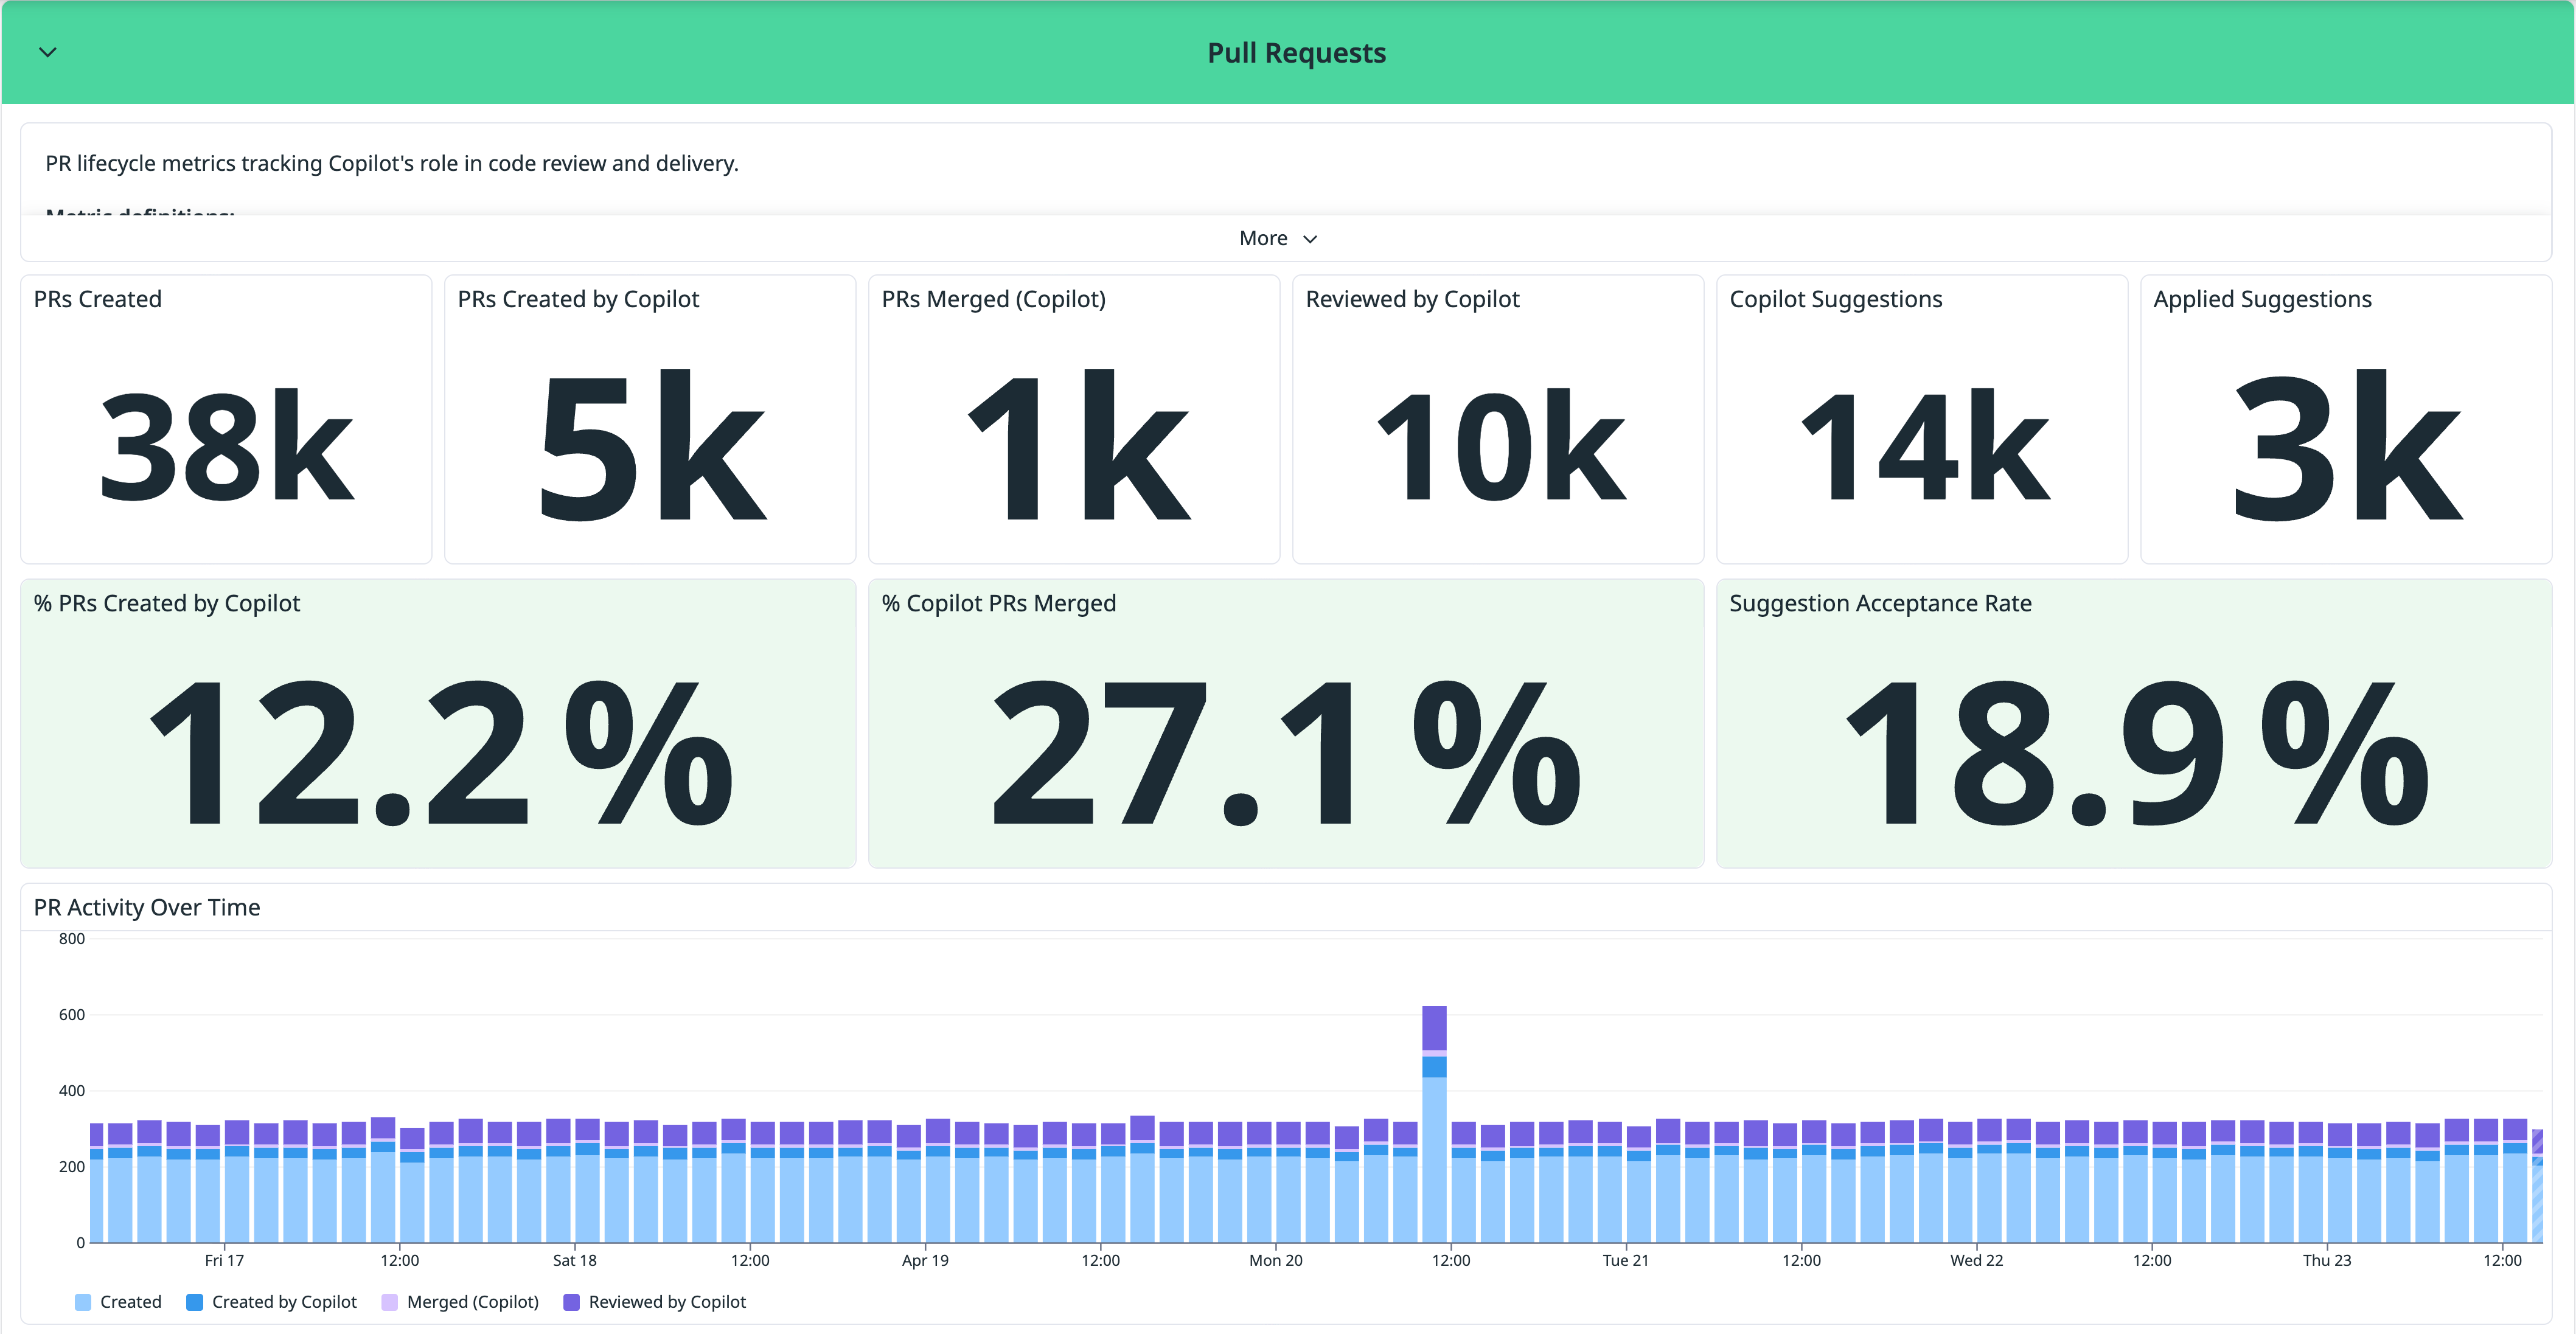The width and height of the screenshot is (2576, 1334).
Task: Toggle Created by Copilot legend swatch
Action: (x=195, y=1302)
